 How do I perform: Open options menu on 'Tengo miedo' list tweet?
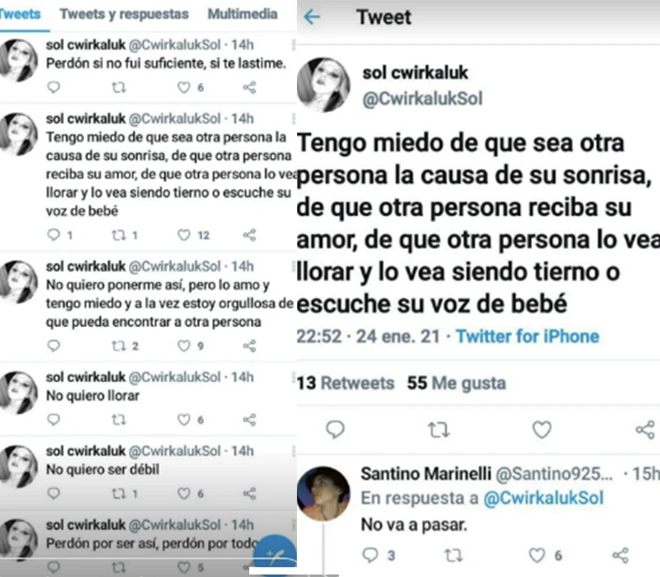click(294, 119)
